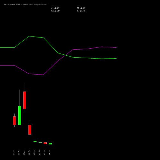Click the green indicator line at its peak

[x=29, y=36]
